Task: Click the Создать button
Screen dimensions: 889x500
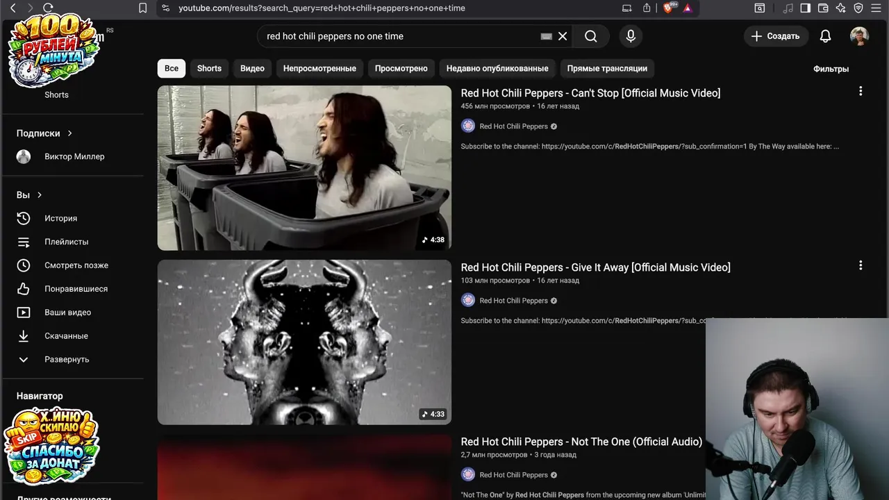Action: pyautogui.click(x=776, y=36)
